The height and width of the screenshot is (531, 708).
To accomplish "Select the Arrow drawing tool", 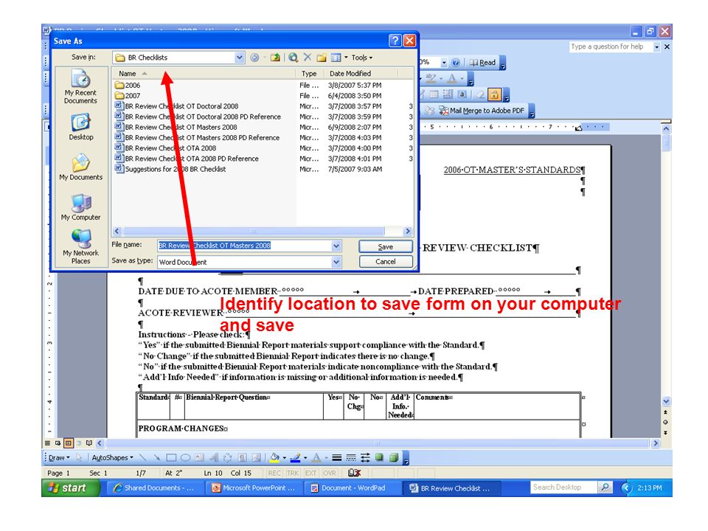I will (x=156, y=457).
